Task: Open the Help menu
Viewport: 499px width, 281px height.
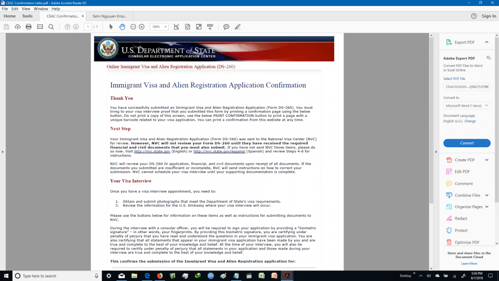Action: 56,8
